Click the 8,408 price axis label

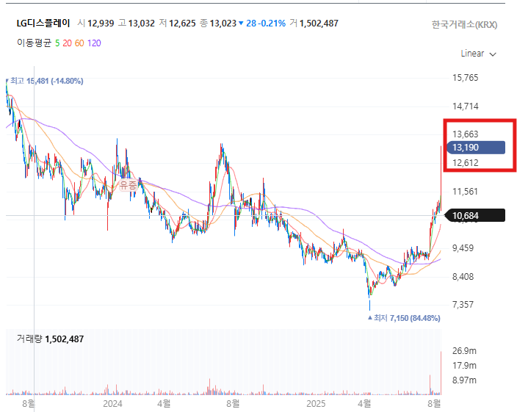[463, 277]
